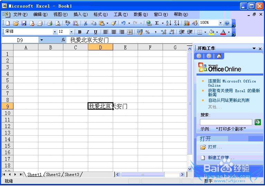Open the zoom percentage dropdown
The height and width of the screenshot is (186, 265).
[x=220, y=23]
